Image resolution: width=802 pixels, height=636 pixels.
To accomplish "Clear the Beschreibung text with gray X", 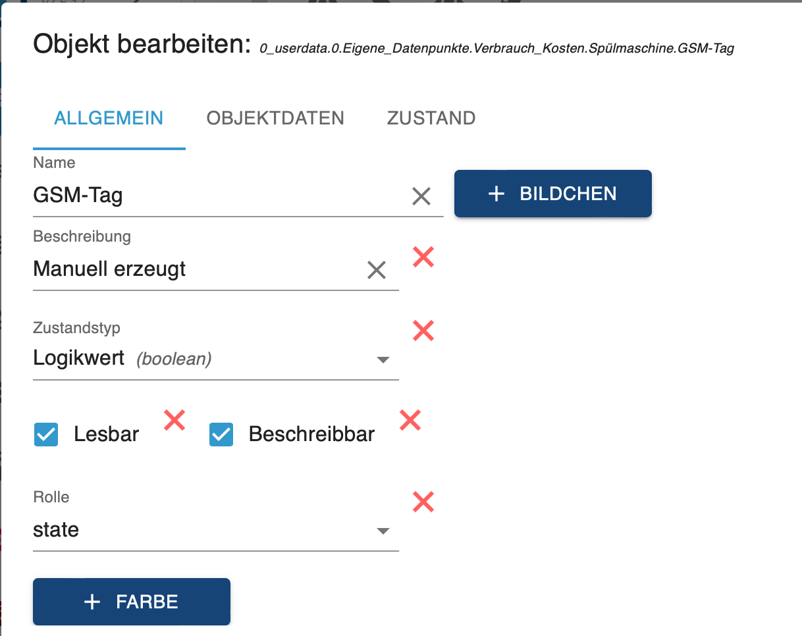I will coord(377,269).
